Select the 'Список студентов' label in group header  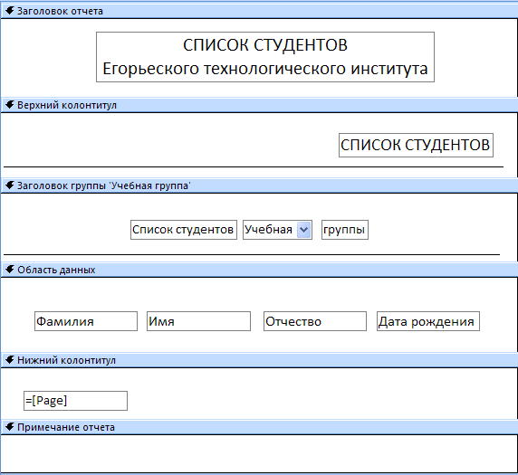(184, 230)
